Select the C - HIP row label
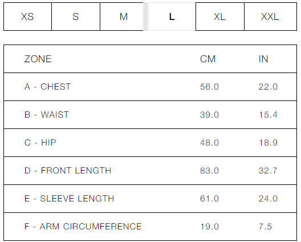301x242 pixels. (x=40, y=143)
